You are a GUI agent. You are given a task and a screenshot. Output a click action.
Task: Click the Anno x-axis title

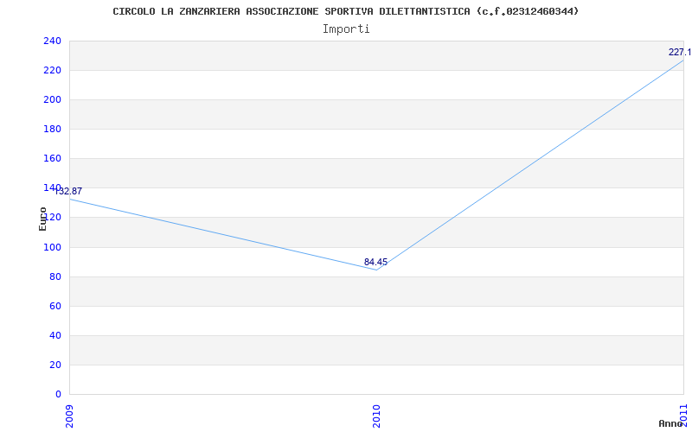tap(670, 423)
